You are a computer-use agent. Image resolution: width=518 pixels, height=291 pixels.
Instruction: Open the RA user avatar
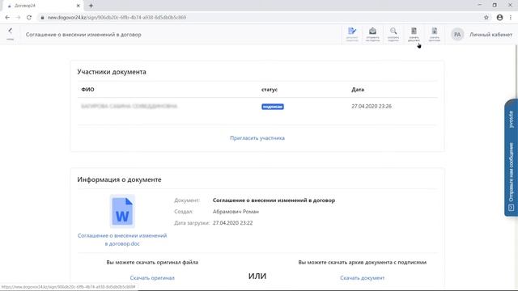pyautogui.click(x=457, y=34)
